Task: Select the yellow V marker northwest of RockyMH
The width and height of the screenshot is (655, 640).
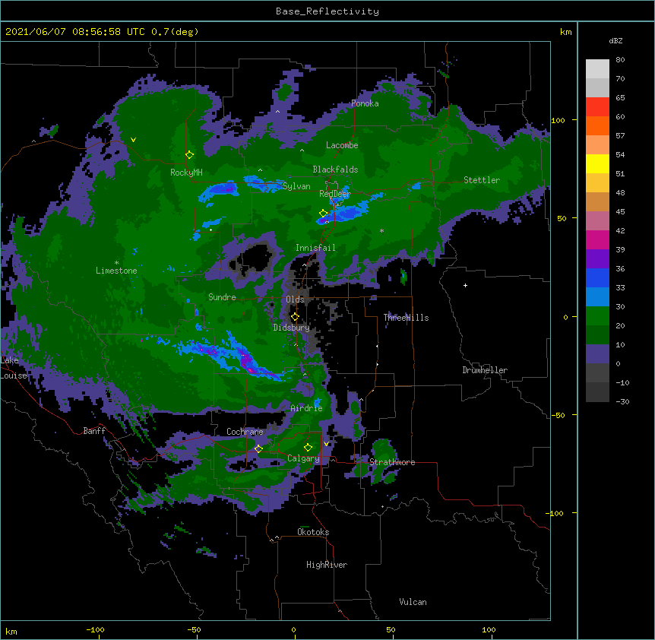Action: [x=133, y=140]
